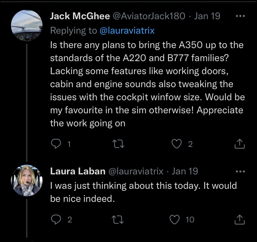Open Laura's @lauraviatrix handle beside her name
The width and height of the screenshot is (257, 242).
point(136,171)
